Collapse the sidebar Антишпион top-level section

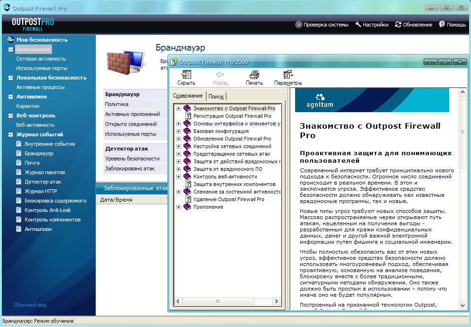pos(10,97)
